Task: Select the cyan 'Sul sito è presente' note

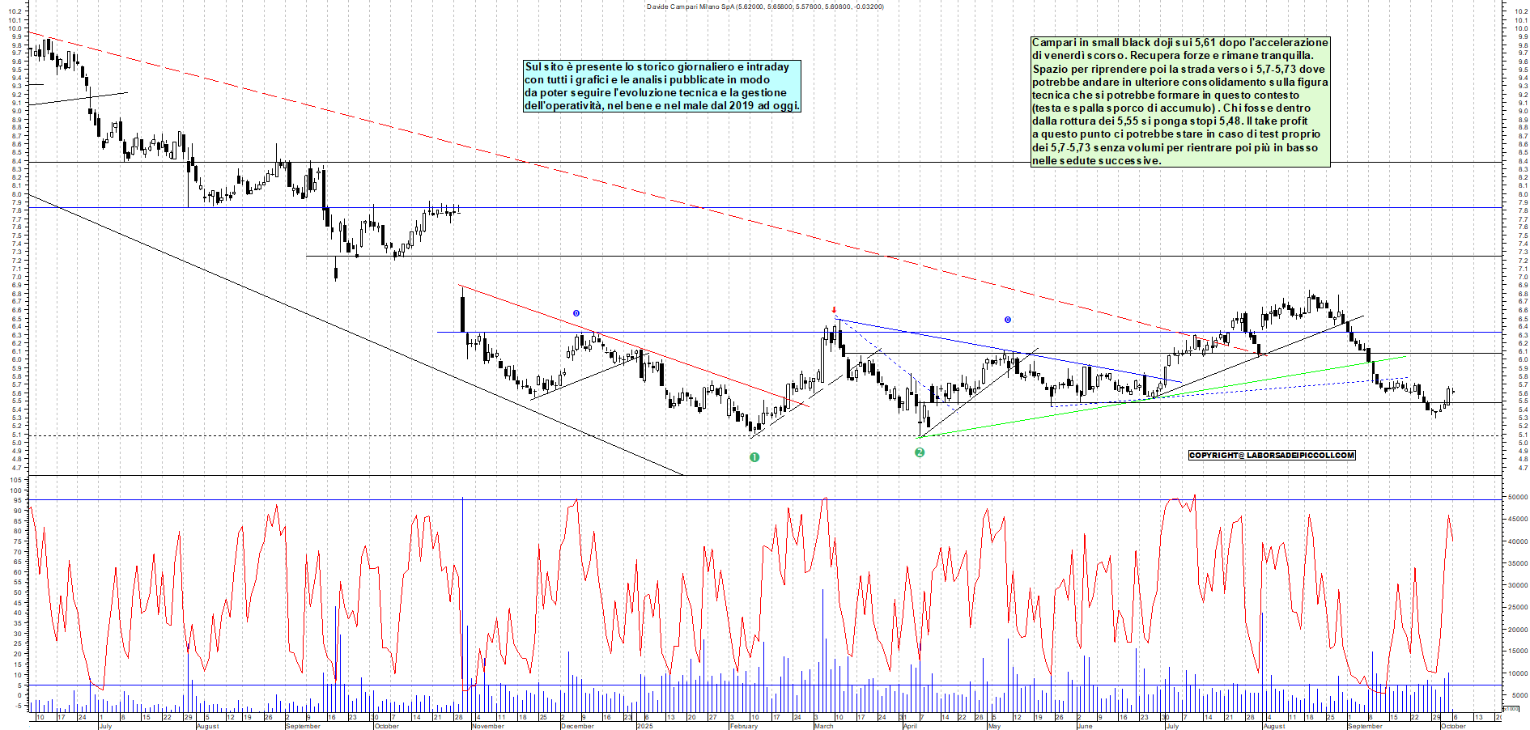Action: click(x=662, y=86)
